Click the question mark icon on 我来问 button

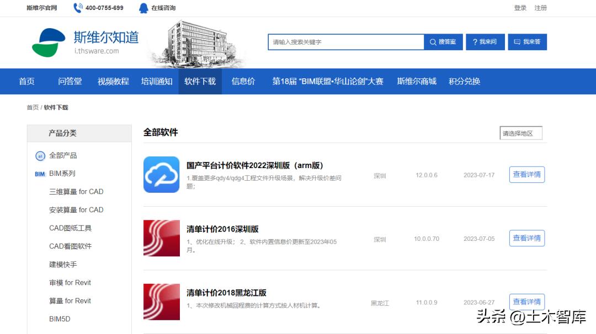tap(476, 42)
